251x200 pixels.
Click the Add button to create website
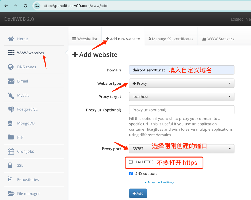(138, 193)
